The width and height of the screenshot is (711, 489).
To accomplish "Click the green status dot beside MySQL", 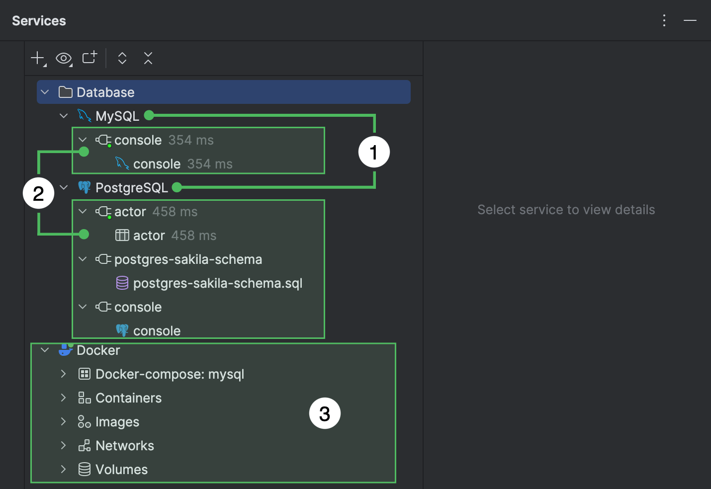I will click(x=149, y=115).
